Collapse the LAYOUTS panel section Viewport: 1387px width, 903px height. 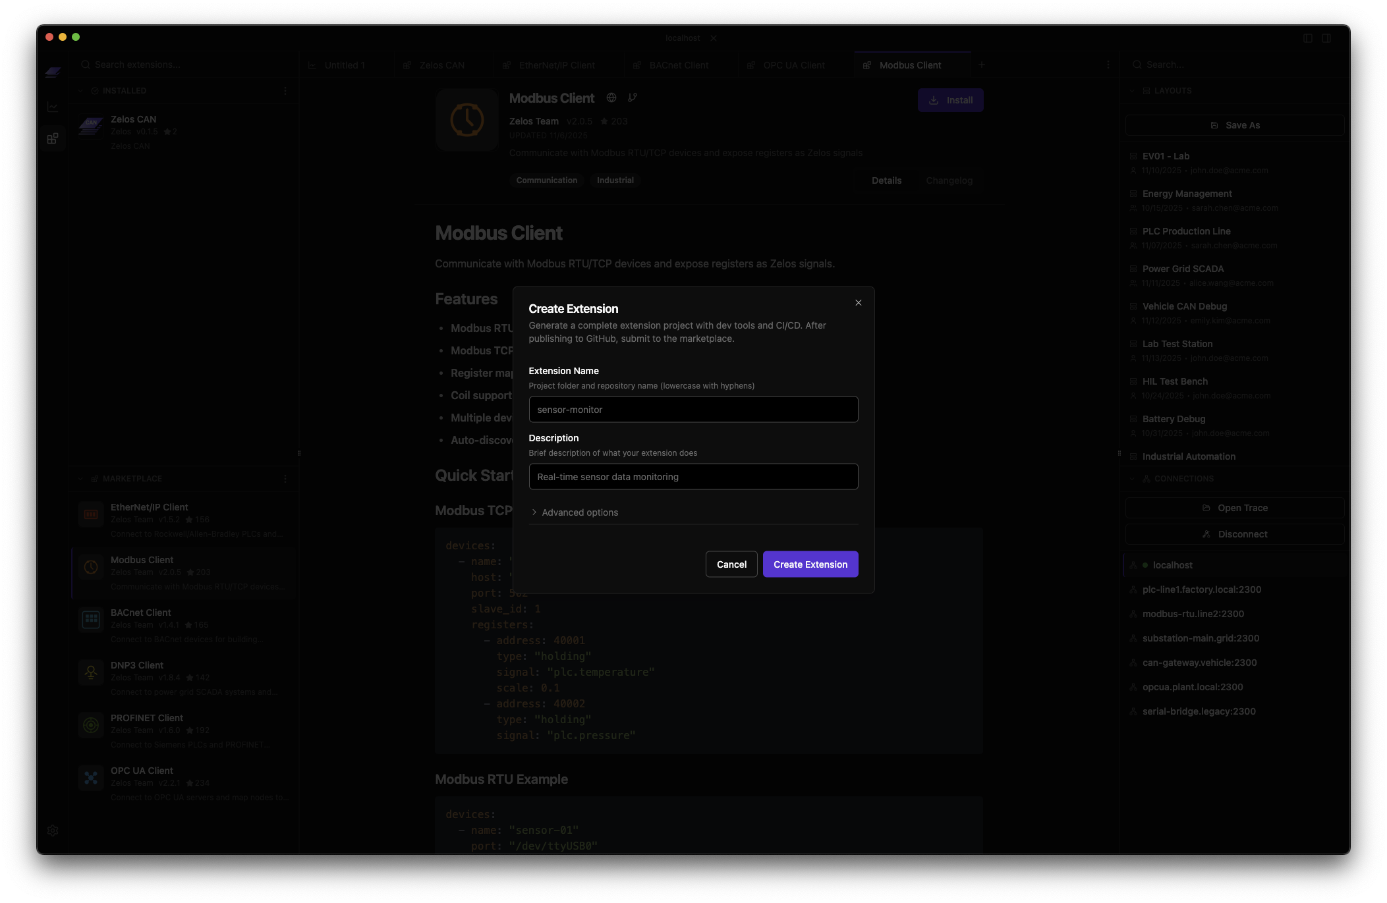coord(1132,90)
